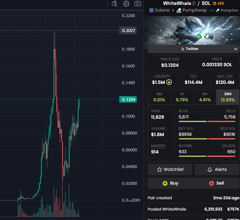Open the Alerts button

tap(217, 169)
